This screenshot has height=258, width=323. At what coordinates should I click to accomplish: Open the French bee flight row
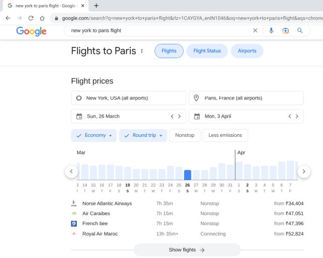187,224
